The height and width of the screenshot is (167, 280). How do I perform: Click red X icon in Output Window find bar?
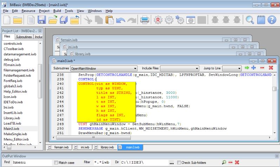[237, 162]
